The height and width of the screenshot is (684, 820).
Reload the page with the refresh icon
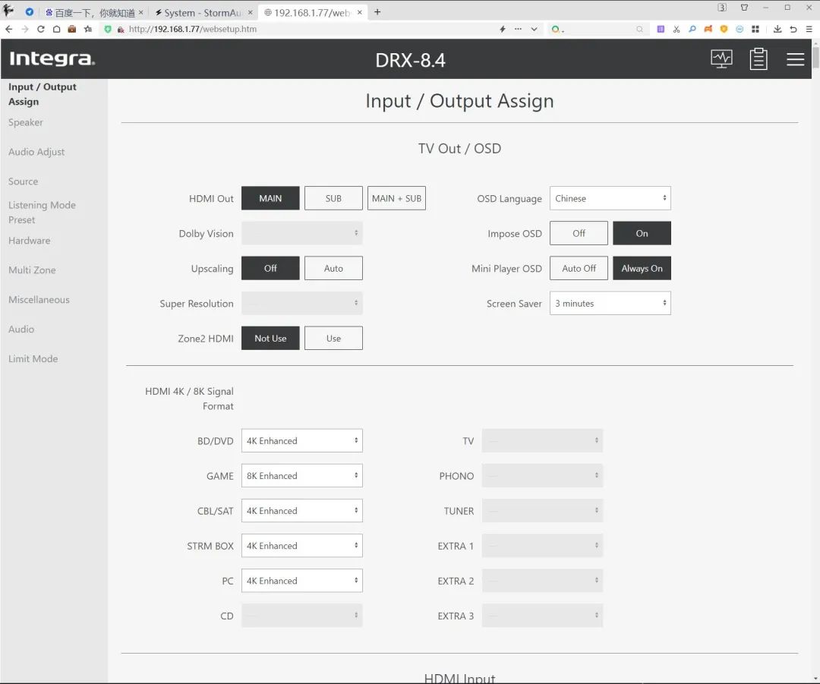[41, 30]
